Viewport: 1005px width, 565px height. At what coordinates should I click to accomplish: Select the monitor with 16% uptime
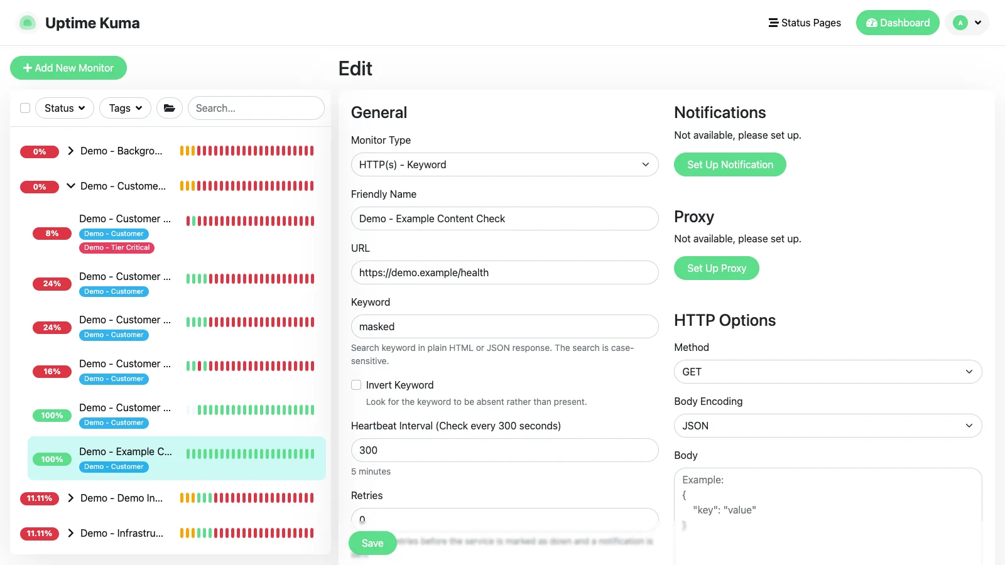(177, 371)
